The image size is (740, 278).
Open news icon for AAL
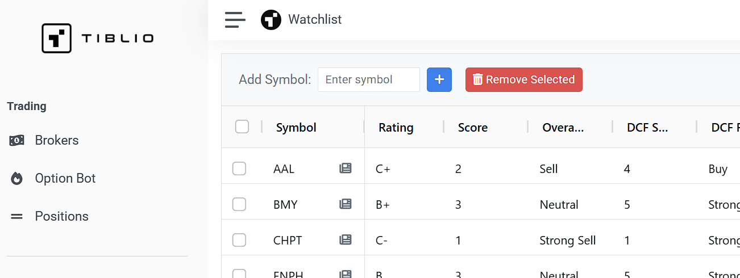click(346, 169)
